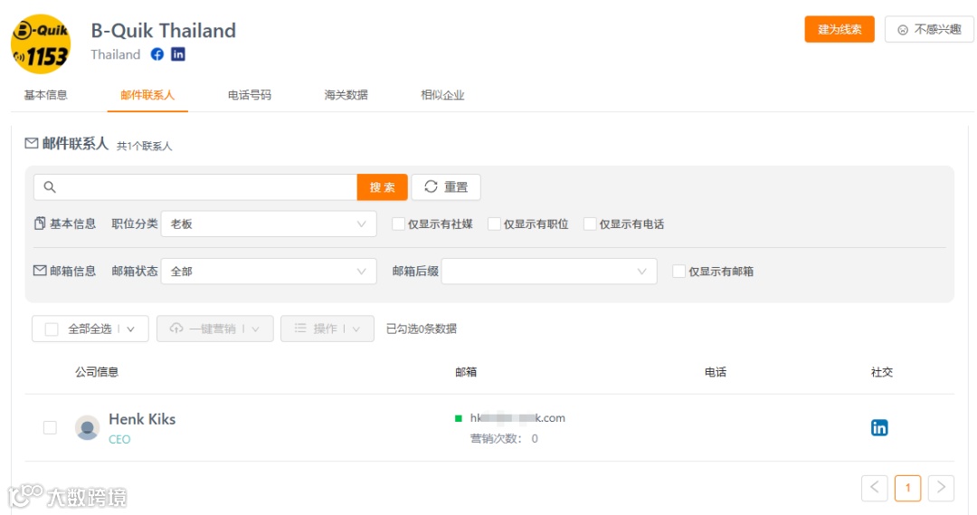Click the 邮箱 column header

[466, 372]
